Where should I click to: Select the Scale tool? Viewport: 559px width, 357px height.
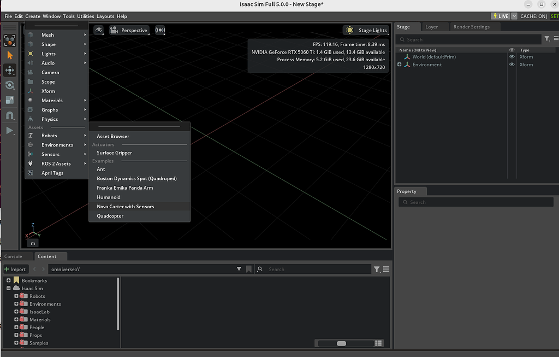pos(9,100)
